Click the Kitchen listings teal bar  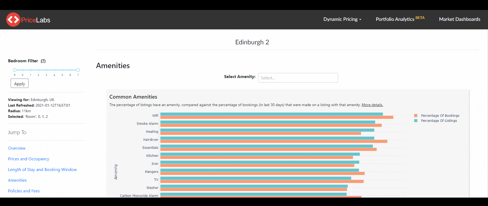point(260,154)
